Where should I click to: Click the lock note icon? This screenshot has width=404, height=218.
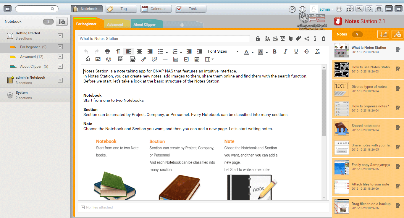click(258, 38)
